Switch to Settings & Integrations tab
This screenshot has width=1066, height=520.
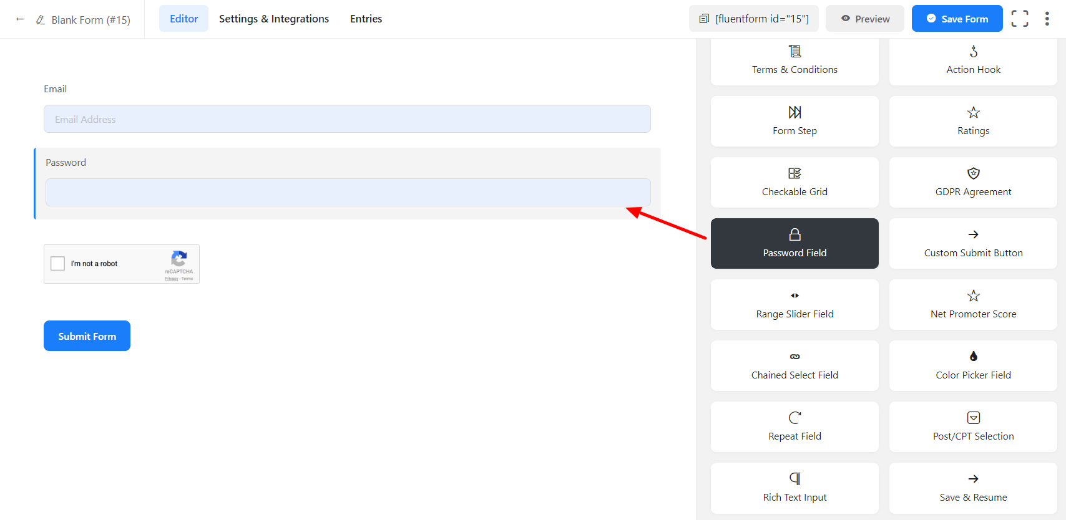(x=273, y=19)
